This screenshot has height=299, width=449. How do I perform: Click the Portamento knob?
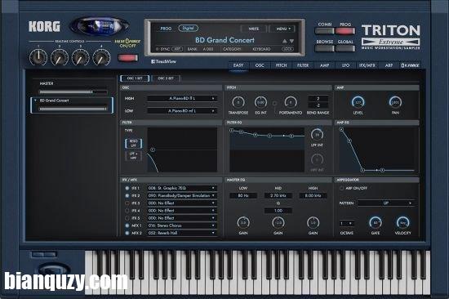[x=290, y=102]
